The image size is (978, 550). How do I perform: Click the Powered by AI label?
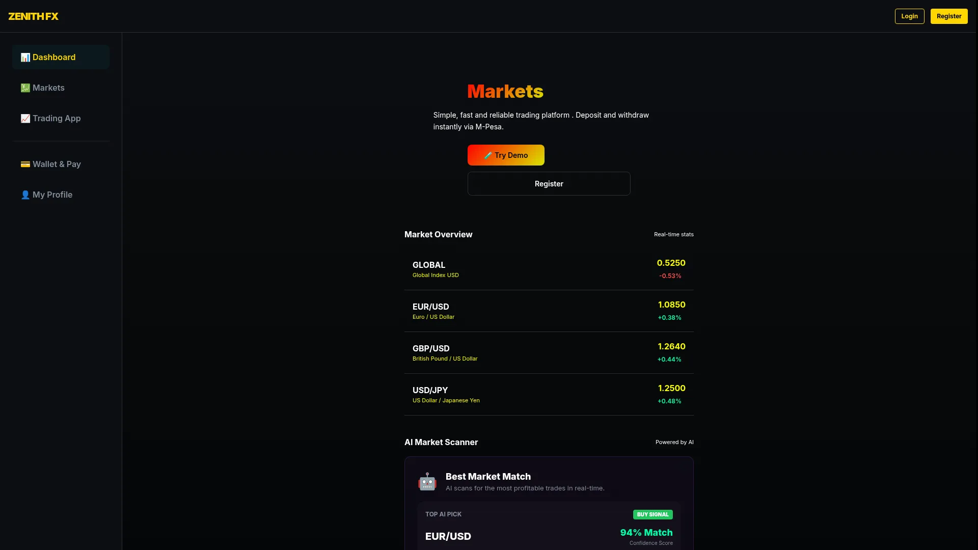click(x=674, y=443)
